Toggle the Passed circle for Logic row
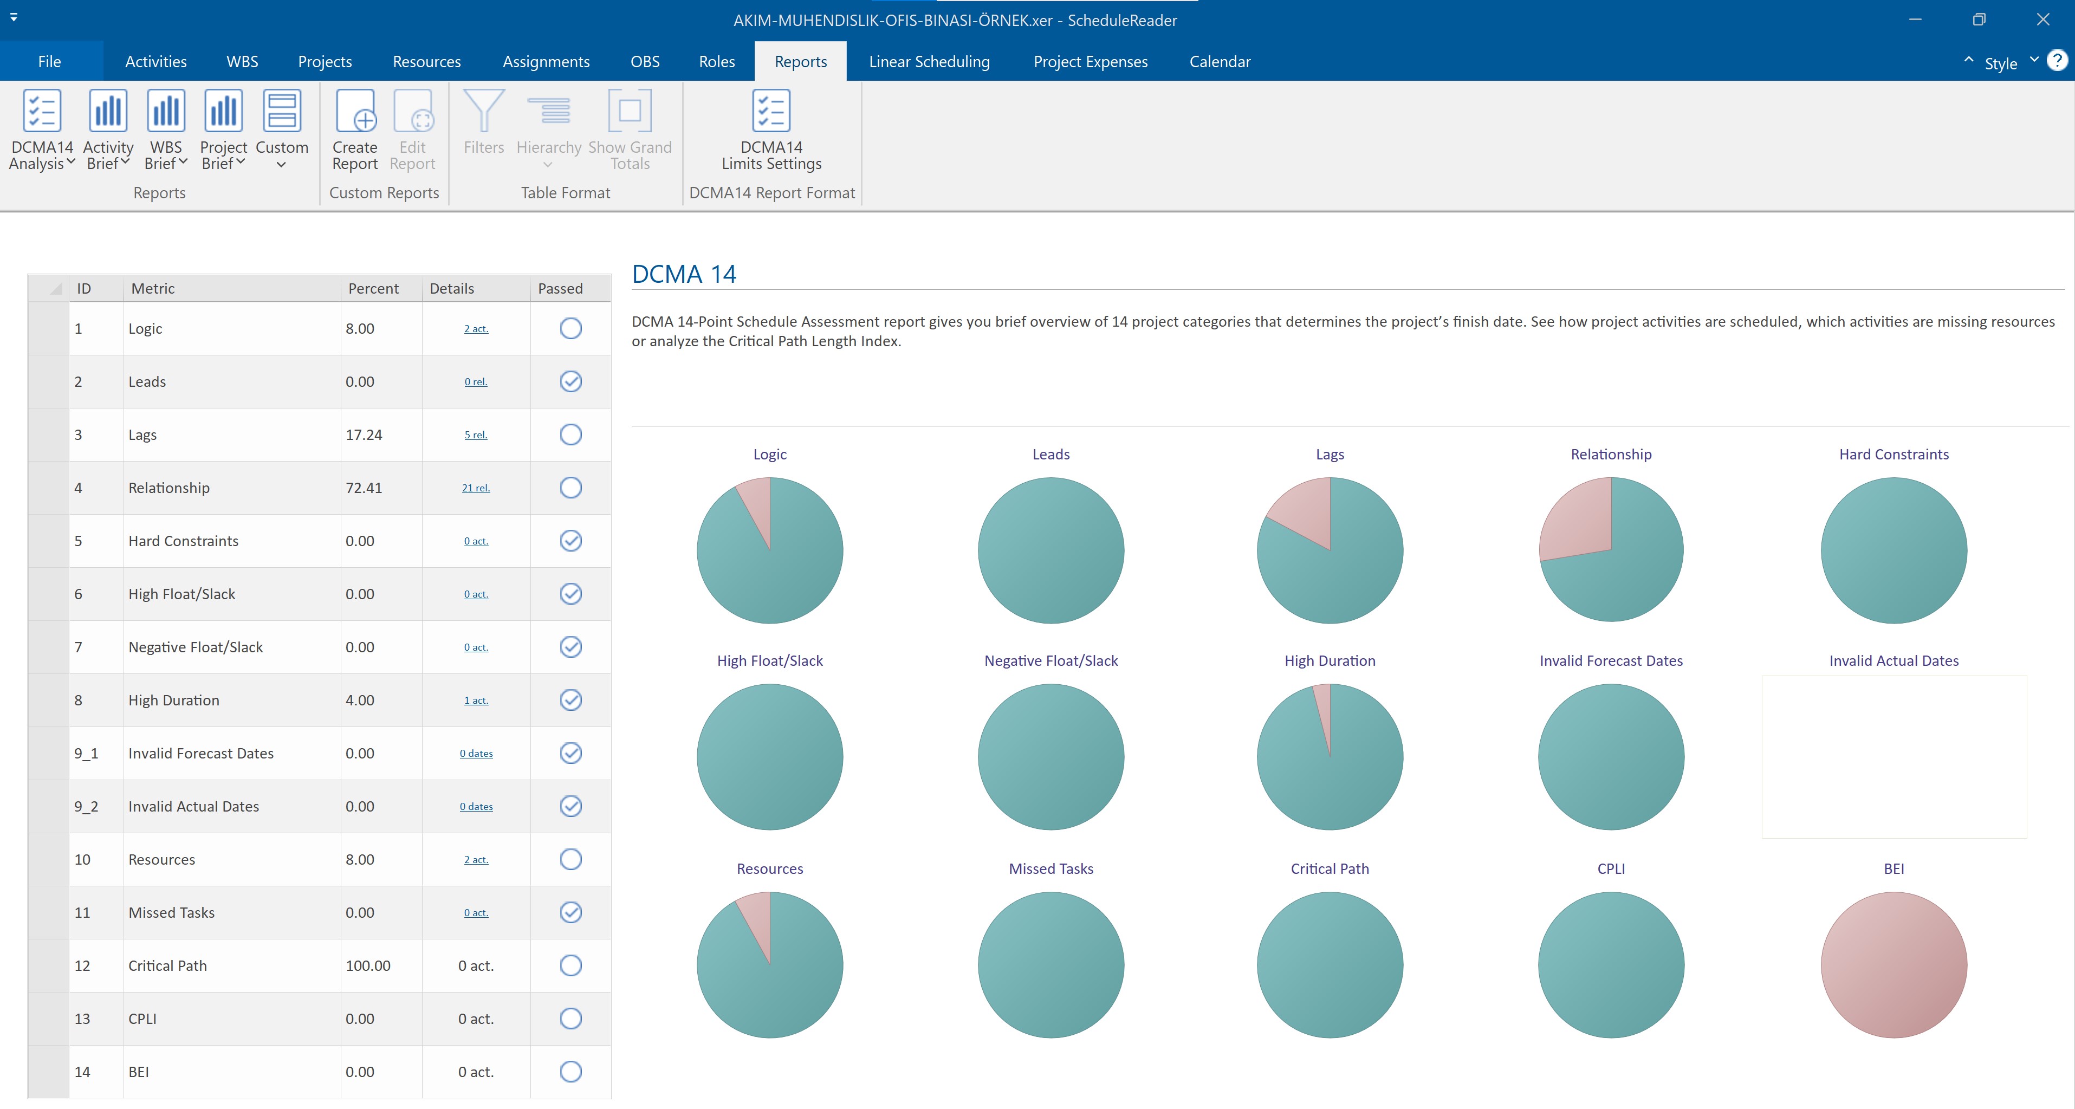This screenshot has width=2075, height=1109. tap(570, 329)
